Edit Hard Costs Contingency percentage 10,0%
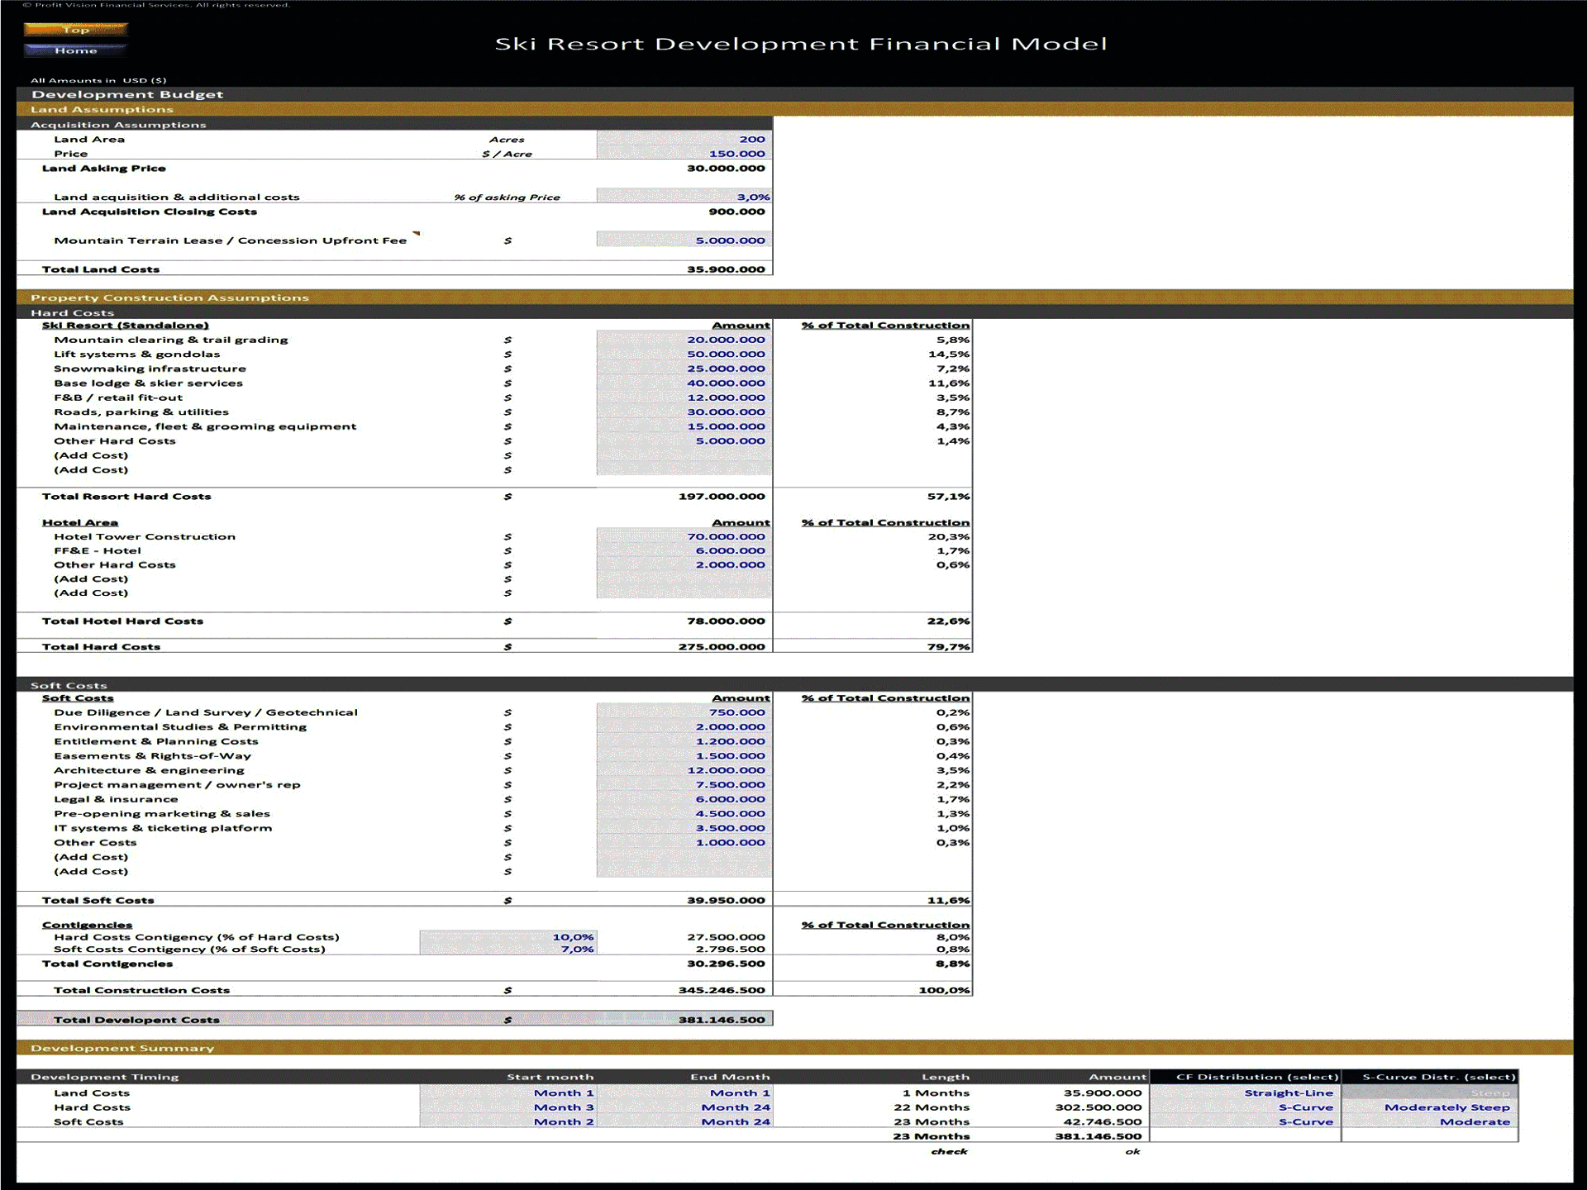The width and height of the screenshot is (1587, 1190). (x=508, y=937)
